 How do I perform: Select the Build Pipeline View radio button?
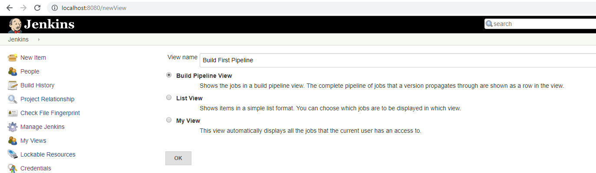(169, 75)
